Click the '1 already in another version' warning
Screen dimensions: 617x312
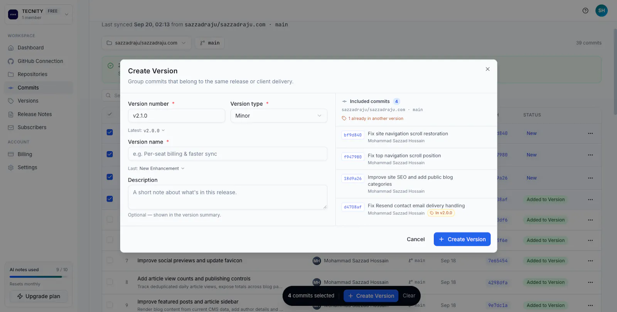tap(373, 118)
